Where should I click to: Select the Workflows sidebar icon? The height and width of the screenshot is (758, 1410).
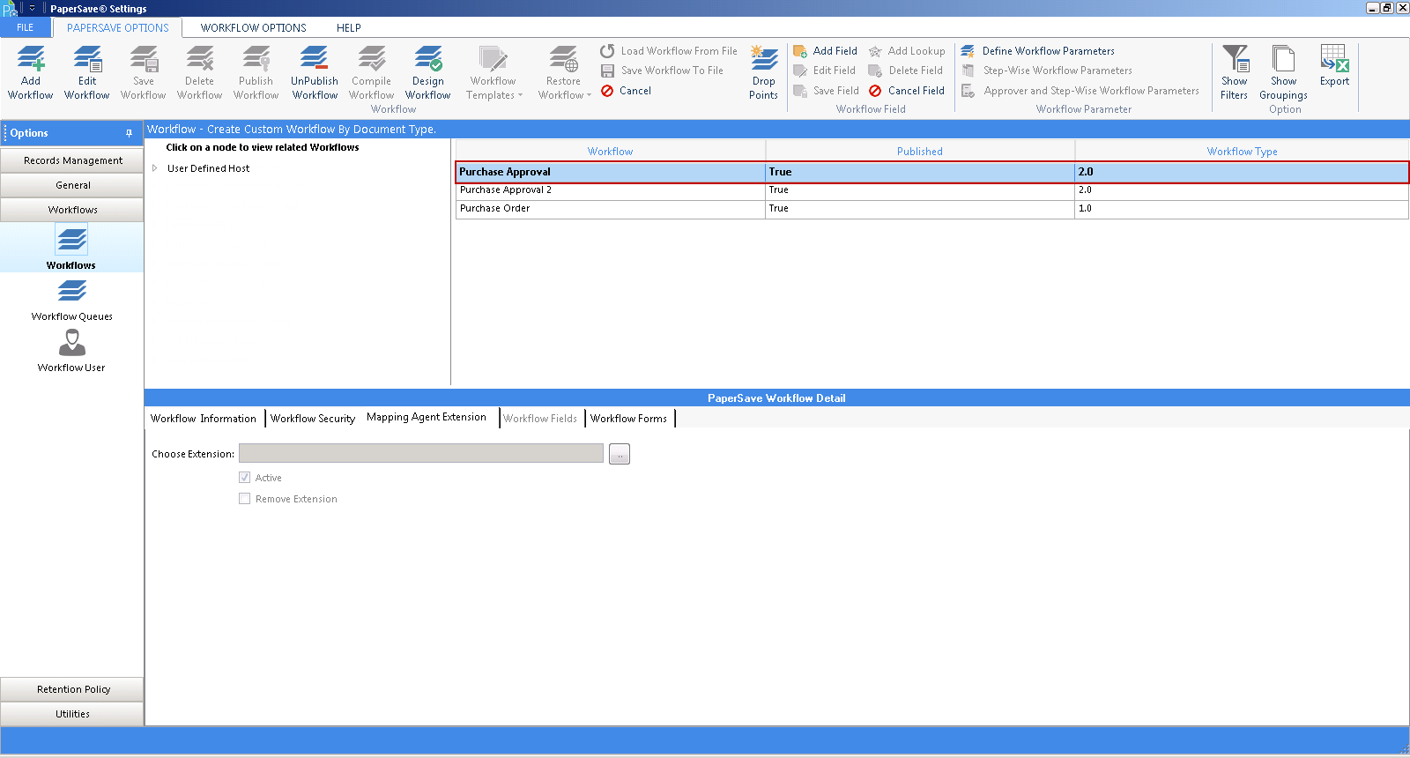click(71, 248)
